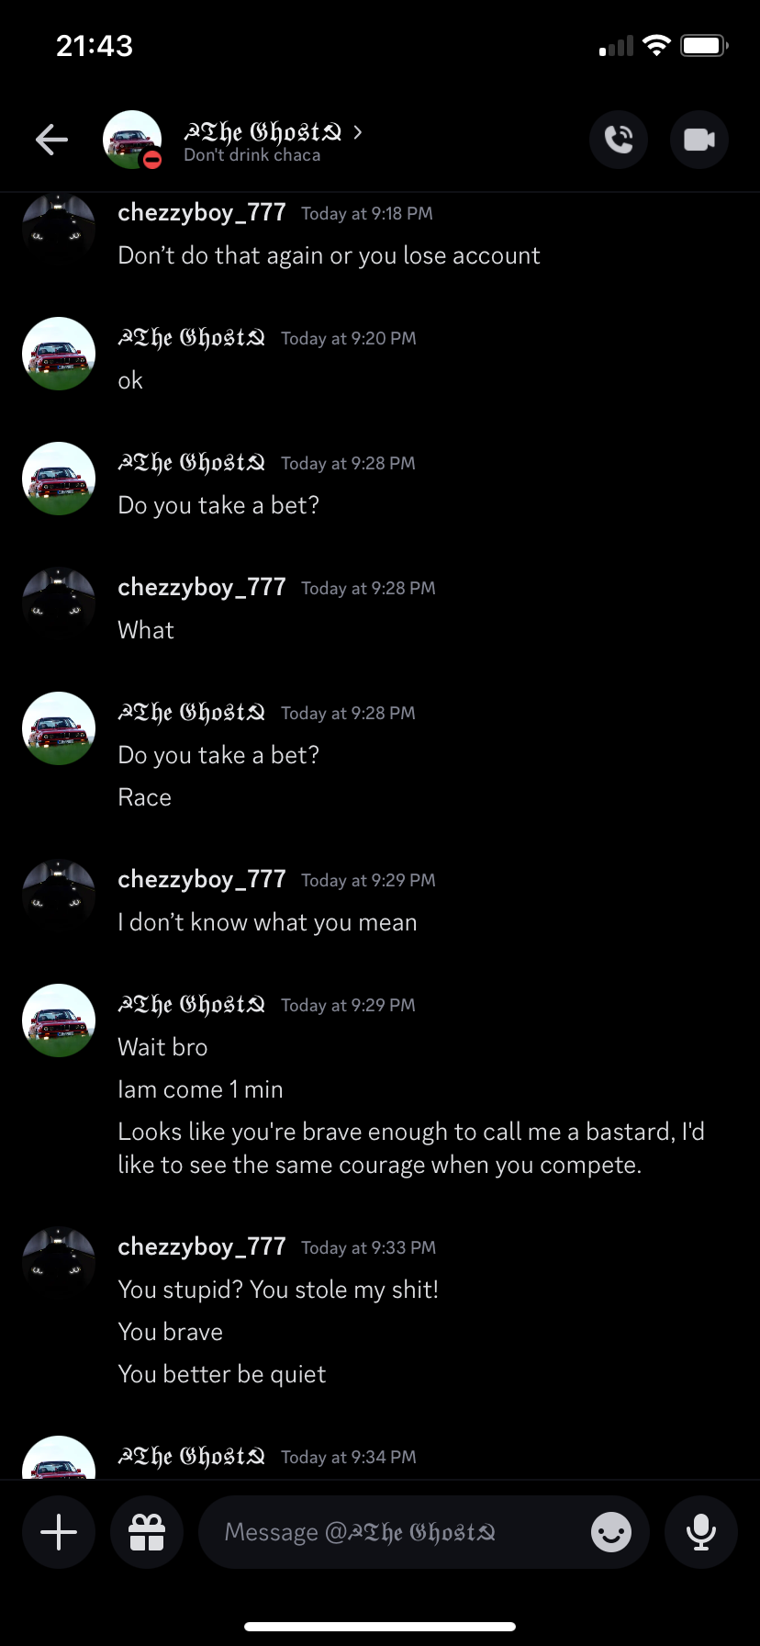Tap The Ghost username at 9:29 PM

(192, 1005)
